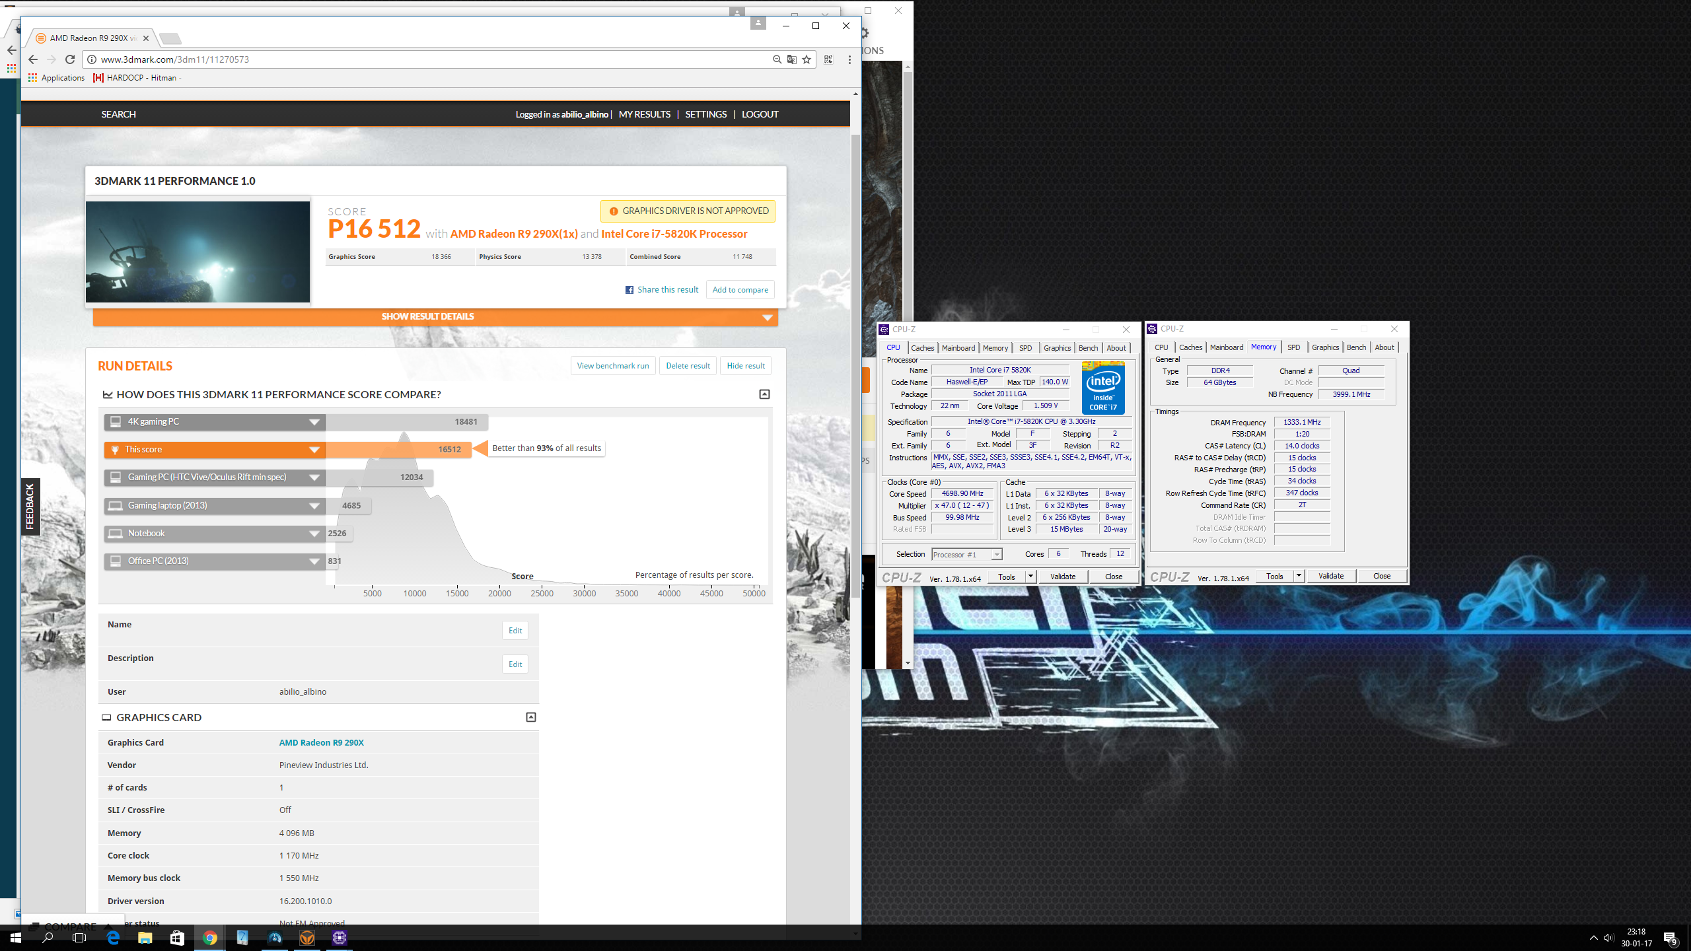Open File Explorer from taskbar

[x=145, y=938]
